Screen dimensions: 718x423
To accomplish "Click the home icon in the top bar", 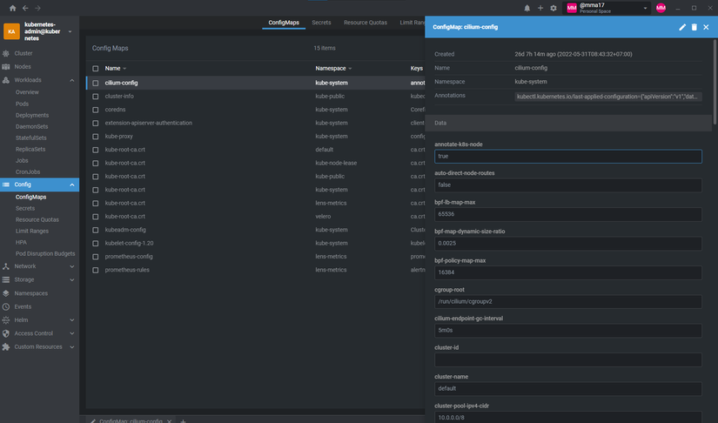I will coord(13,8).
